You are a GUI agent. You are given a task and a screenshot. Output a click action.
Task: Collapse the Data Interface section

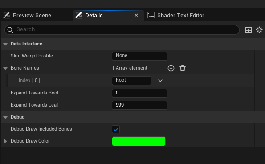click(5, 44)
